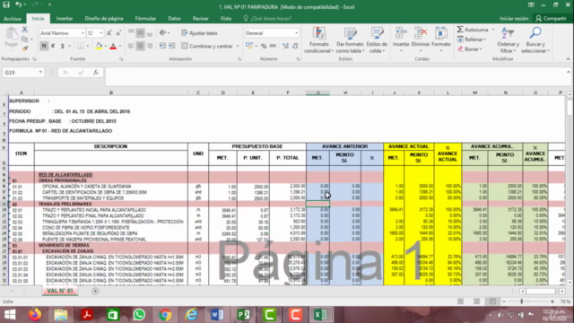Switch to the Insertar tab
This screenshot has width=574, height=323.
click(65, 18)
